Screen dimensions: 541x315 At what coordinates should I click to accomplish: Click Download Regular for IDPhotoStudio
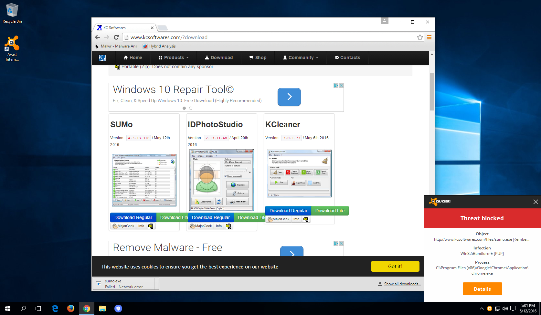point(211,217)
